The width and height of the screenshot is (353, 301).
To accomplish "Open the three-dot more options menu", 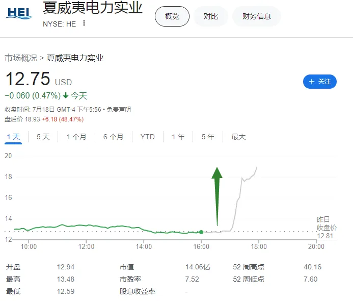I will pyautogui.click(x=84, y=23).
